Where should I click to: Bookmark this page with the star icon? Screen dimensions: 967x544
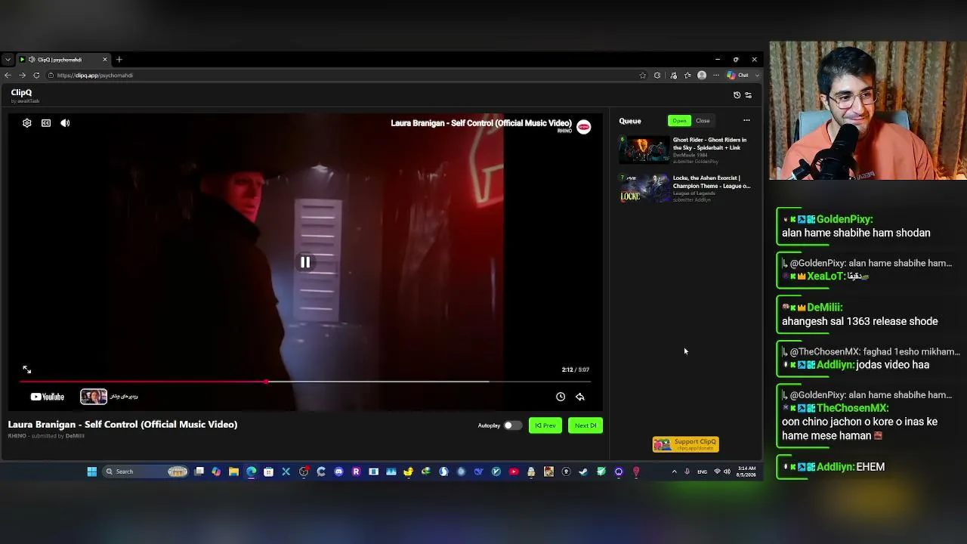tap(643, 76)
